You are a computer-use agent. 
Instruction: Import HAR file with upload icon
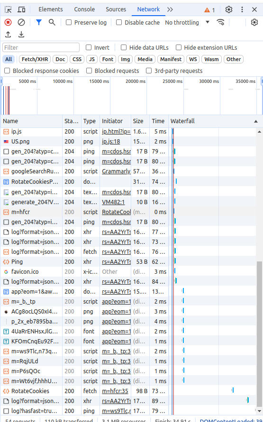[8, 35]
